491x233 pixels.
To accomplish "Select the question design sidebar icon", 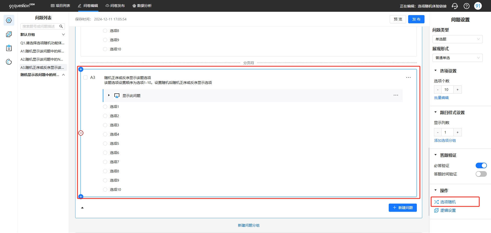I will pos(9,20).
